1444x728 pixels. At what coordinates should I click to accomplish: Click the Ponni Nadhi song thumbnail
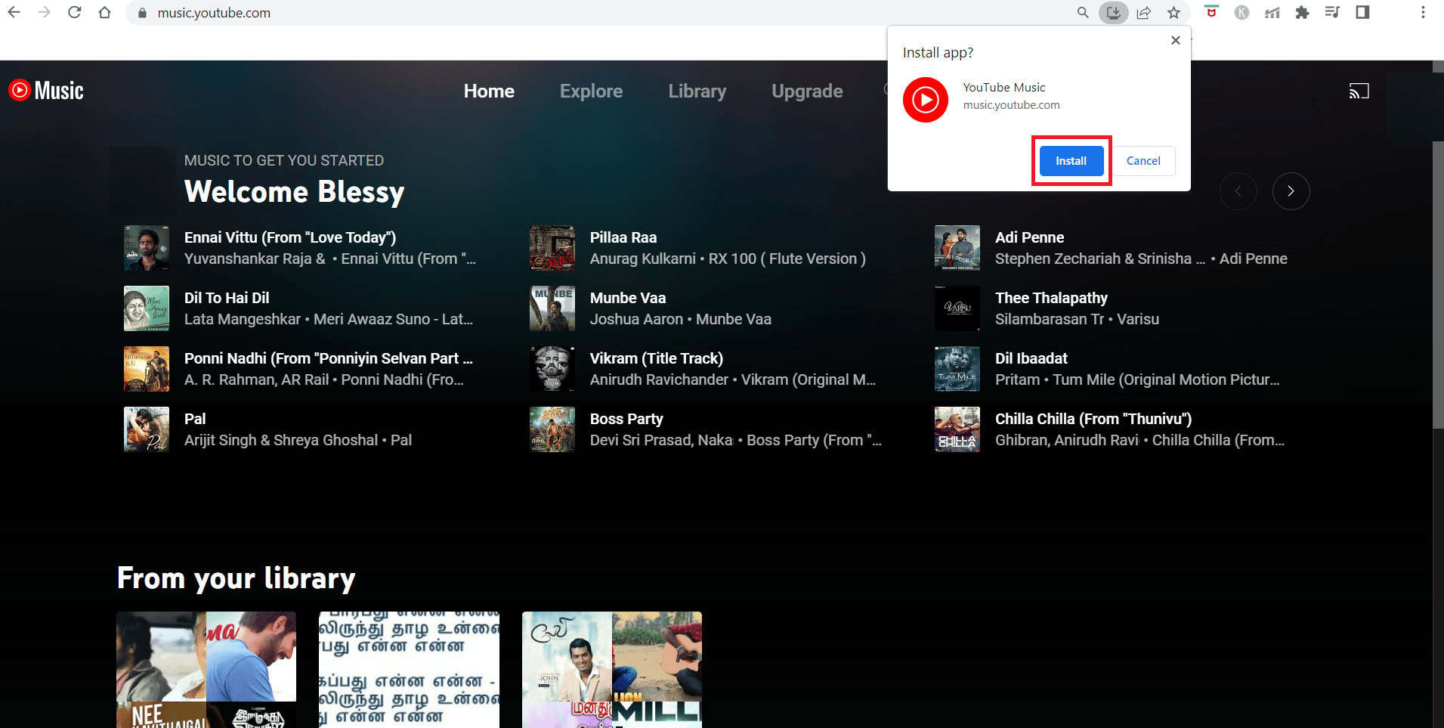(x=147, y=369)
